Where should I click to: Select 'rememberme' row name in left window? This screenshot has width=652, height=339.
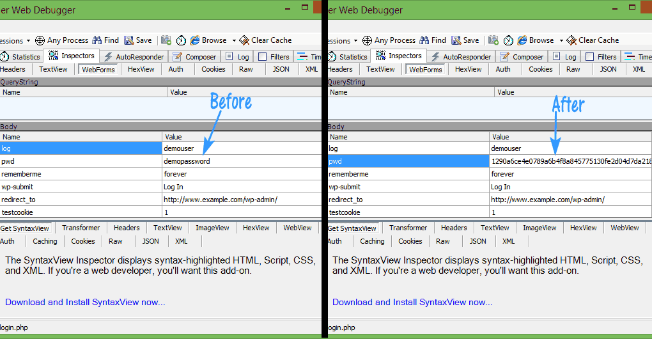pos(21,174)
